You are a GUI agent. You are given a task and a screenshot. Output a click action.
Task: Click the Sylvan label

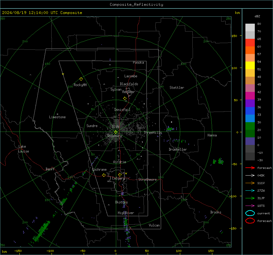coord(116,89)
